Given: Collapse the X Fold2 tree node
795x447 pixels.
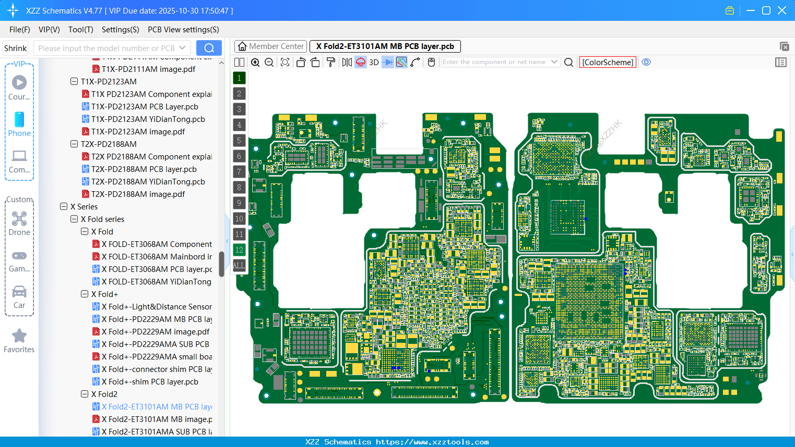Looking at the screenshot, I should 85,394.
